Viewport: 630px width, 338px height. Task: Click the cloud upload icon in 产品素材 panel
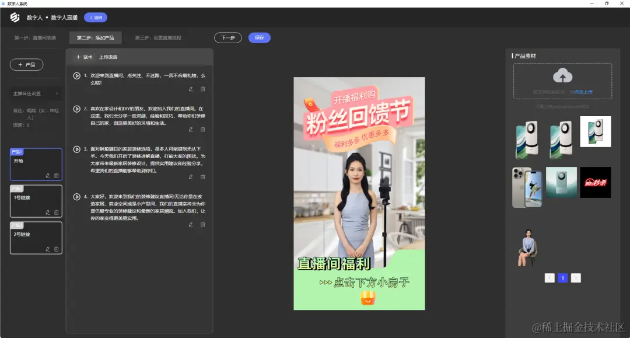(562, 75)
